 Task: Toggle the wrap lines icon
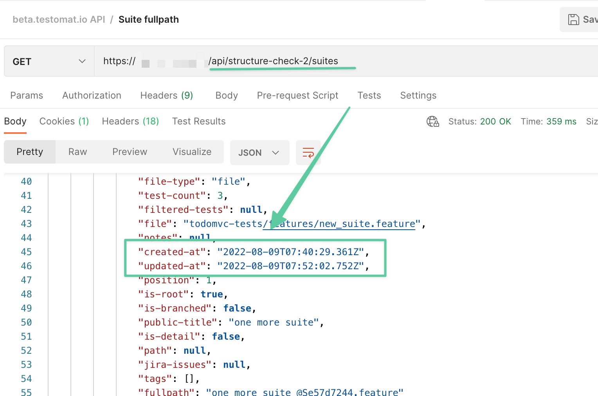coord(308,153)
